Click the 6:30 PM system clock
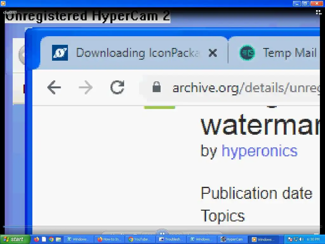Screen dimensions: 325x244 pos(313,240)
